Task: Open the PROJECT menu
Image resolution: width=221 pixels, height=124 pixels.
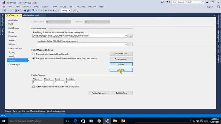Action: pyautogui.click(x=27, y=7)
